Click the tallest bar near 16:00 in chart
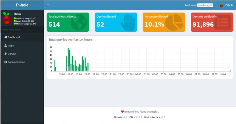The width and height of the screenshot is (236, 124). pyautogui.click(x=68, y=59)
